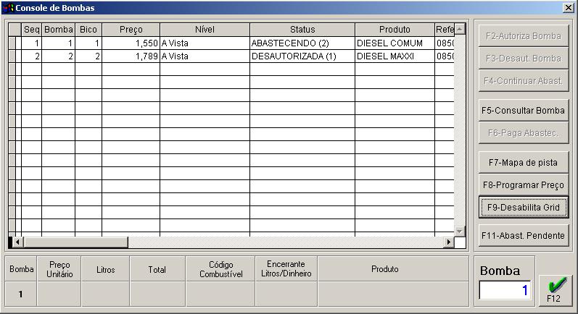This screenshot has width=578, height=314.
Task: Click the Nível column header
Action: [x=205, y=30]
